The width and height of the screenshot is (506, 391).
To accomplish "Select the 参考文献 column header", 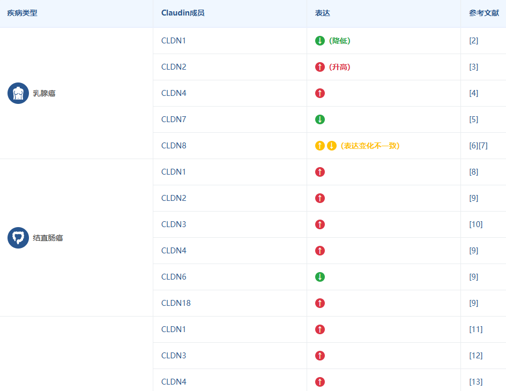I will [x=484, y=13].
